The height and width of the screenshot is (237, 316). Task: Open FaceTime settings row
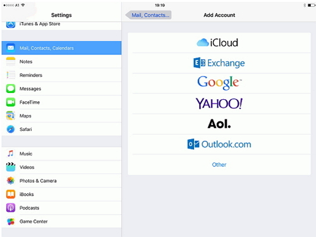point(61,102)
